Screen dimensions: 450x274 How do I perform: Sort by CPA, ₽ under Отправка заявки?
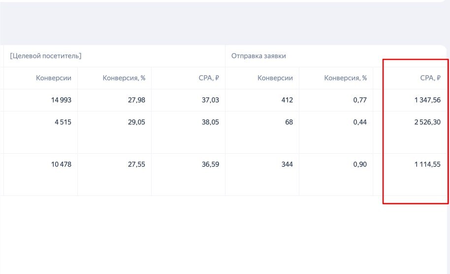click(431, 78)
